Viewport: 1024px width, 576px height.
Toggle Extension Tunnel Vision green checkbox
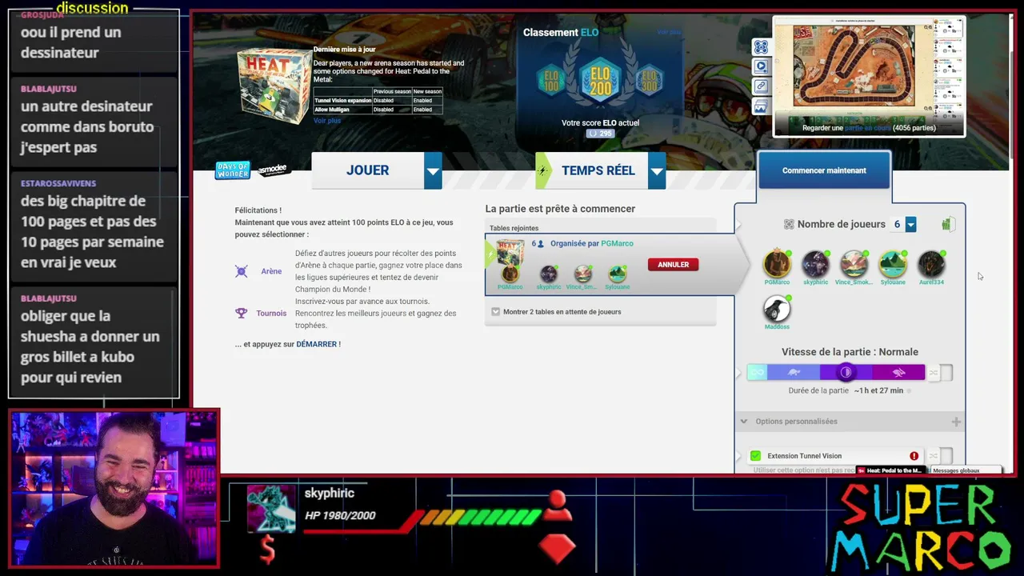[755, 456]
